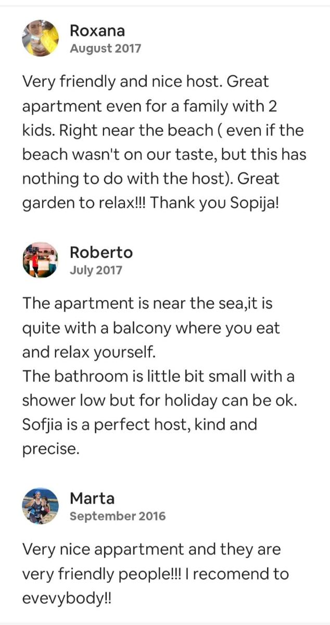
Task: Tap 'The bathroom is little bit small' line
Action: pyautogui.click(x=158, y=376)
